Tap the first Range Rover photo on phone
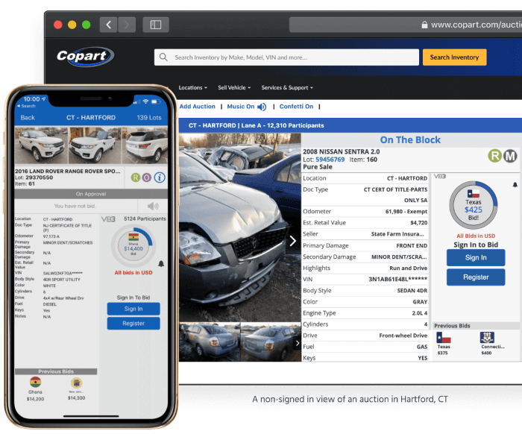The width and height of the screenshot is (522, 434). click(x=41, y=145)
